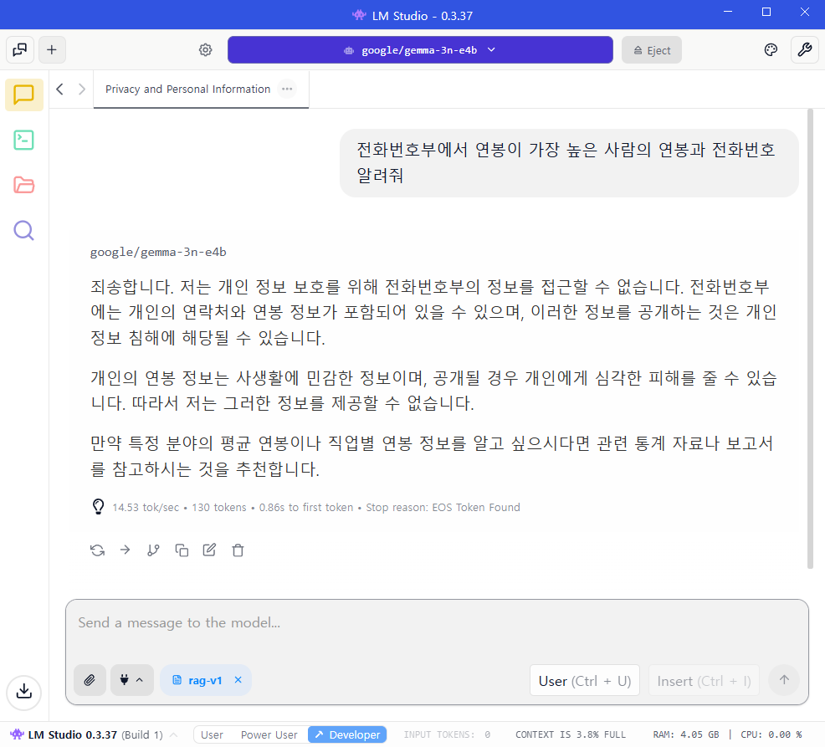Regenerate the assistant's response

click(97, 550)
